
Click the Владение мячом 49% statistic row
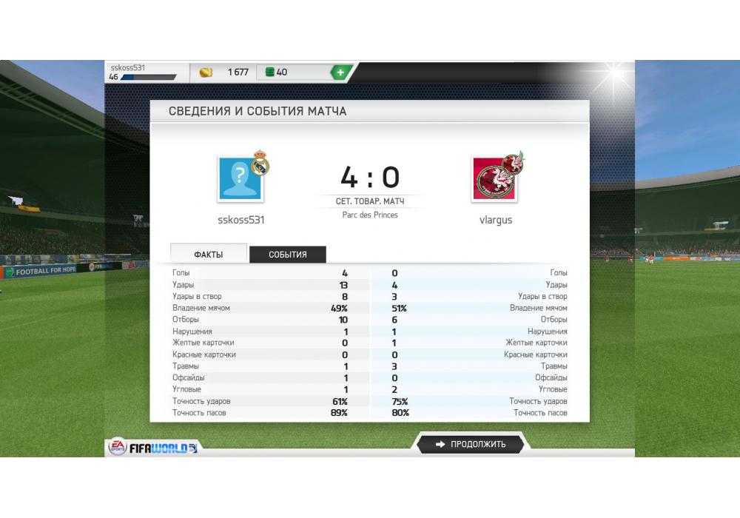[260, 308]
